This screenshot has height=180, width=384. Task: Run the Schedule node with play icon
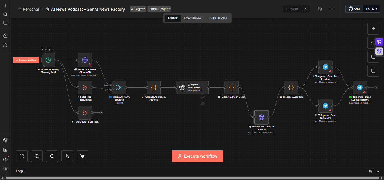(42, 50)
